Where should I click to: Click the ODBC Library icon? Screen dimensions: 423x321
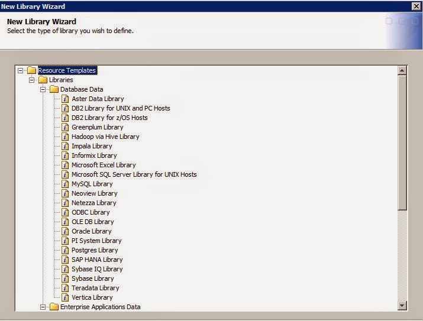click(65, 212)
